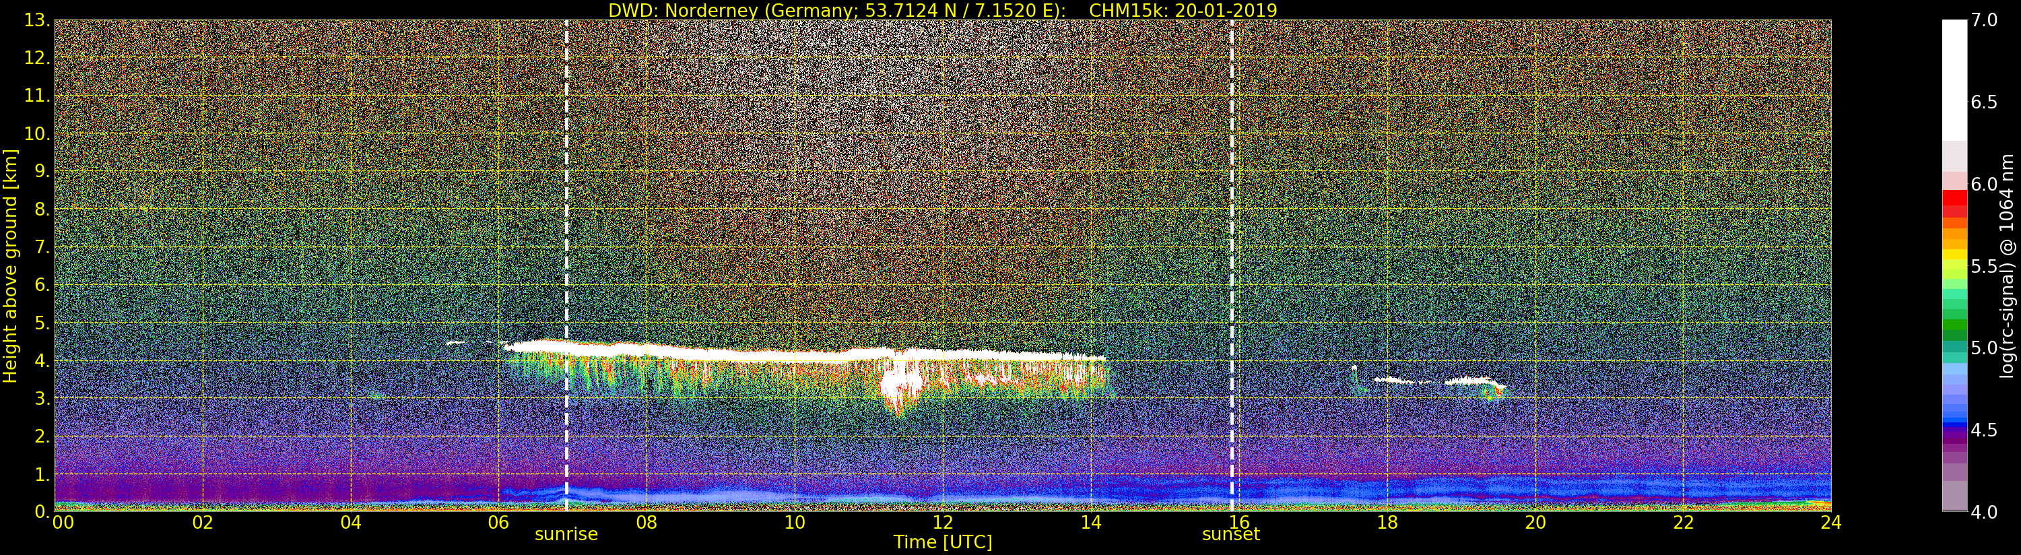
Task: Click the height axis tick label '1.'
Action: (x=42, y=474)
